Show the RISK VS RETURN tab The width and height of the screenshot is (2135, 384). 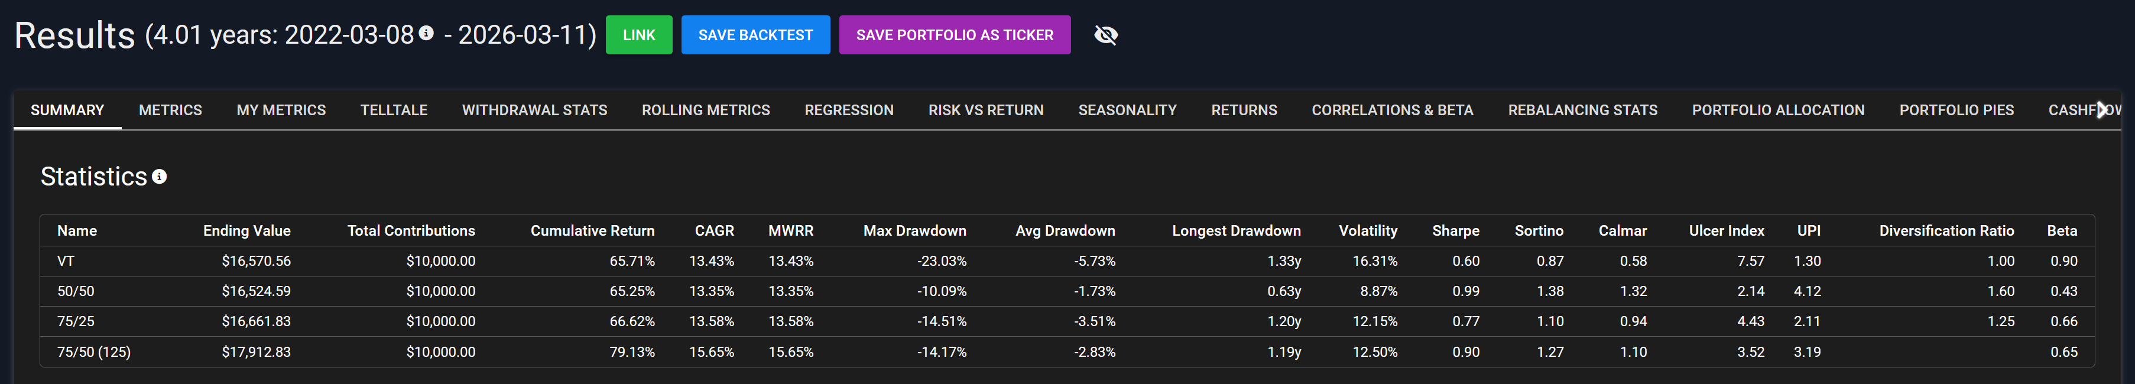click(x=985, y=110)
